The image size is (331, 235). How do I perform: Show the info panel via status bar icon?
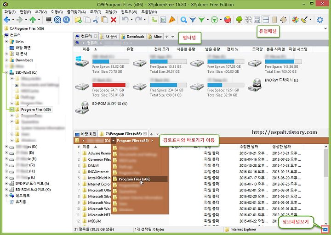click(x=325, y=230)
